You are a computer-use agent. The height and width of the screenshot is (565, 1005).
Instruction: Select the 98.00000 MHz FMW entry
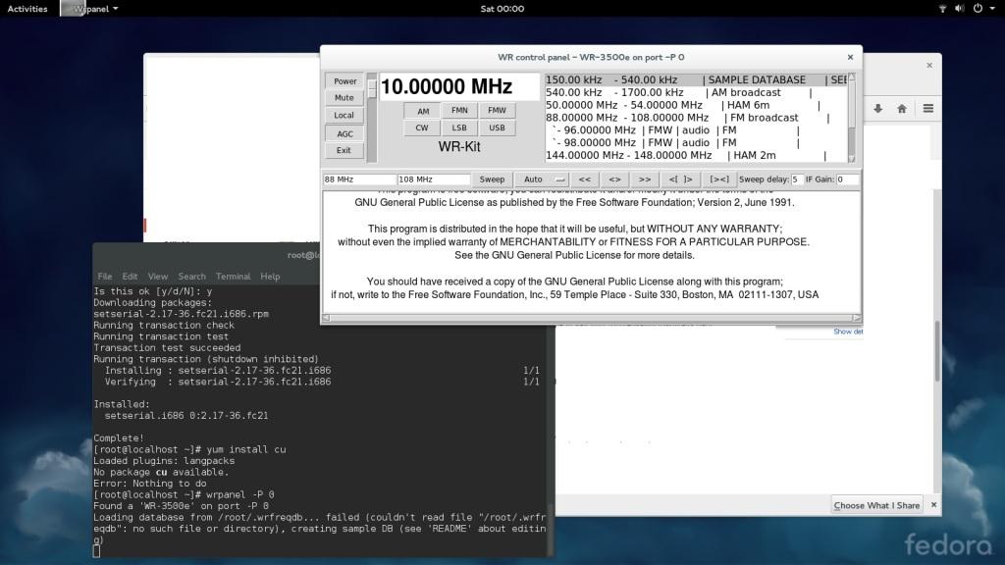point(696,143)
